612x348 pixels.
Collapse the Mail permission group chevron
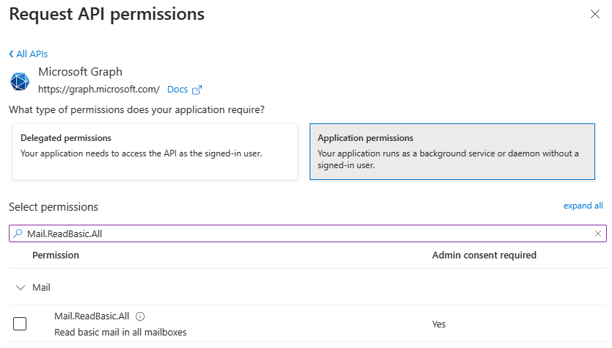pos(21,288)
